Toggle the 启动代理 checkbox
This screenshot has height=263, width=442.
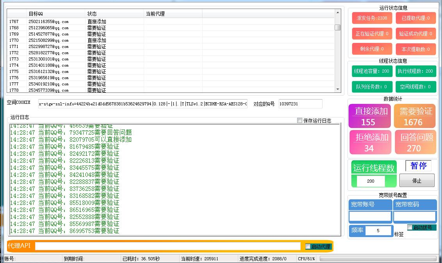[x=308, y=246]
